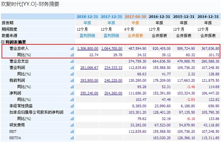The height and width of the screenshot is (142, 221).
Task: Select the 2018-12-31 column header
Action: (x=87, y=17)
